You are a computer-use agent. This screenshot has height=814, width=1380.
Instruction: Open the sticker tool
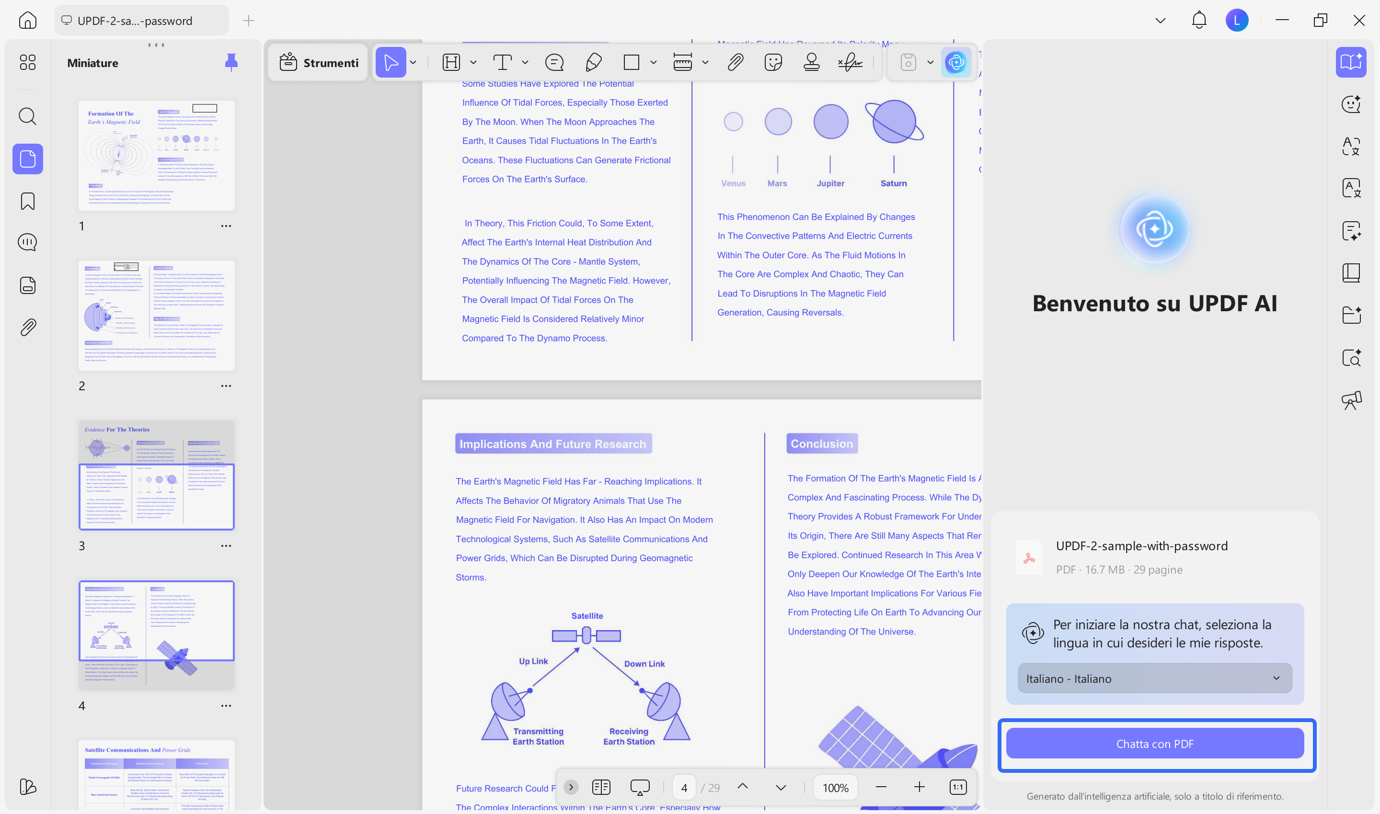tap(773, 63)
